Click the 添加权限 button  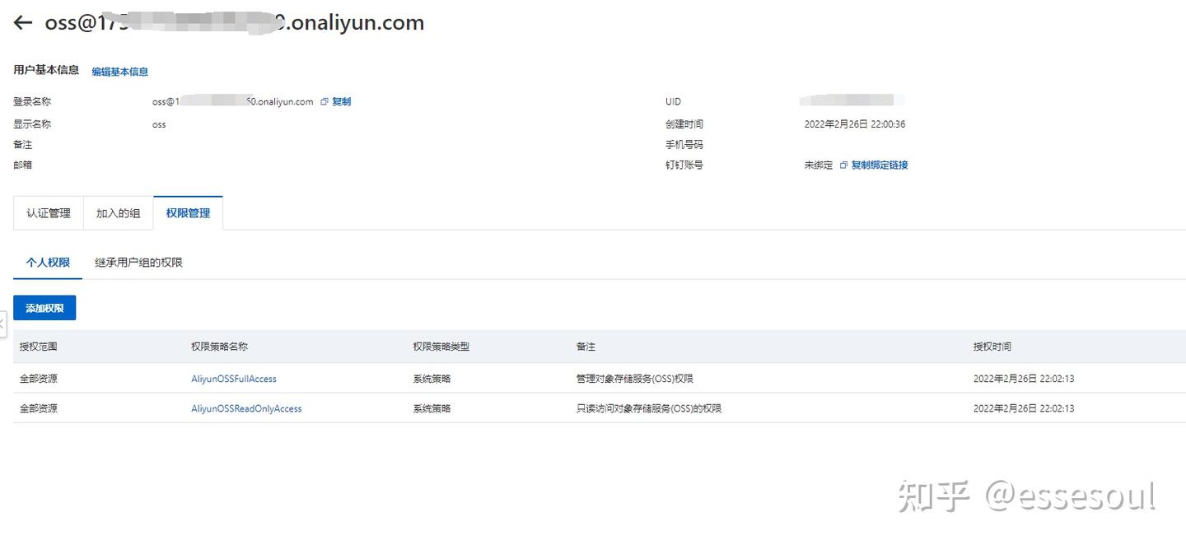tap(44, 307)
